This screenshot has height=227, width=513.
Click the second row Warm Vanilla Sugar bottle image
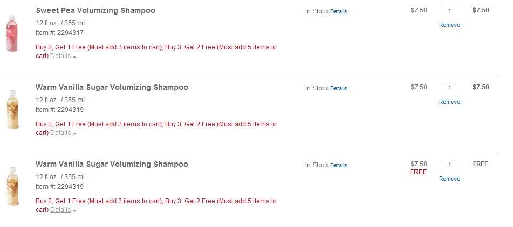(x=13, y=109)
